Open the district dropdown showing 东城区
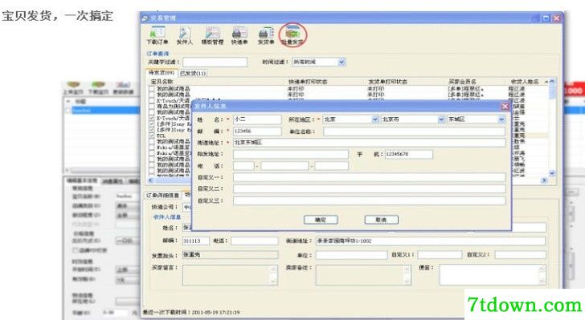This screenshot has width=585, height=320. point(501,119)
